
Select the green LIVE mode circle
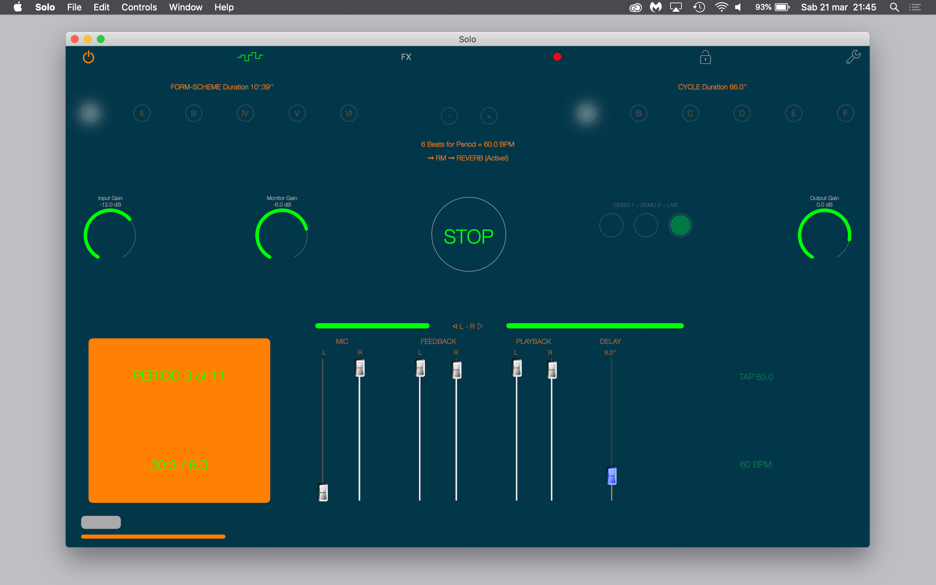[x=680, y=225]
